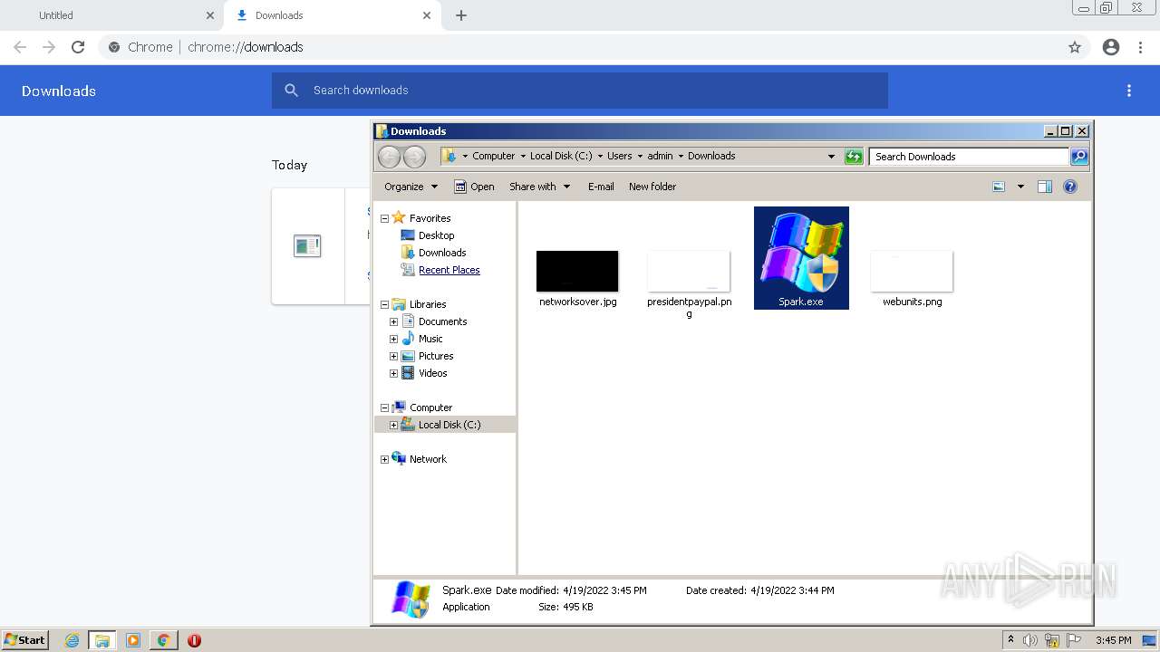Click admin in the address breadcrumb

click(x=660, y=156)
